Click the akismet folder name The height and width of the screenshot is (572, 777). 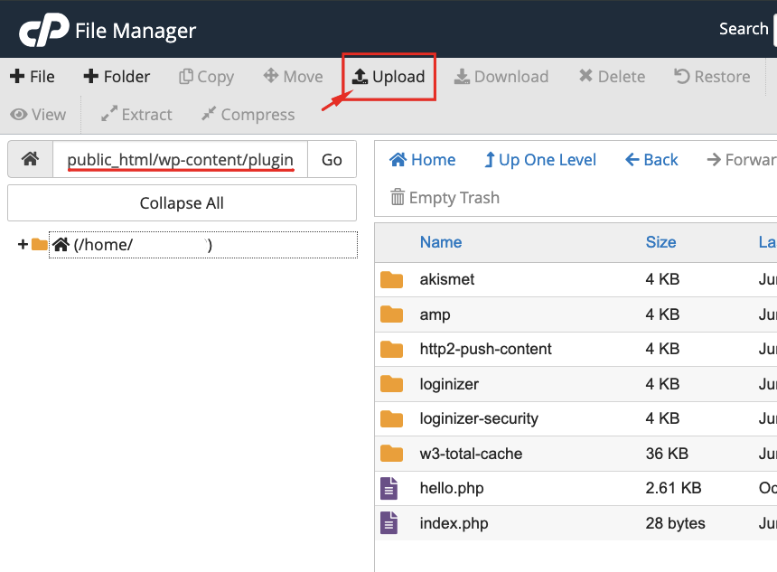[447, 279]
